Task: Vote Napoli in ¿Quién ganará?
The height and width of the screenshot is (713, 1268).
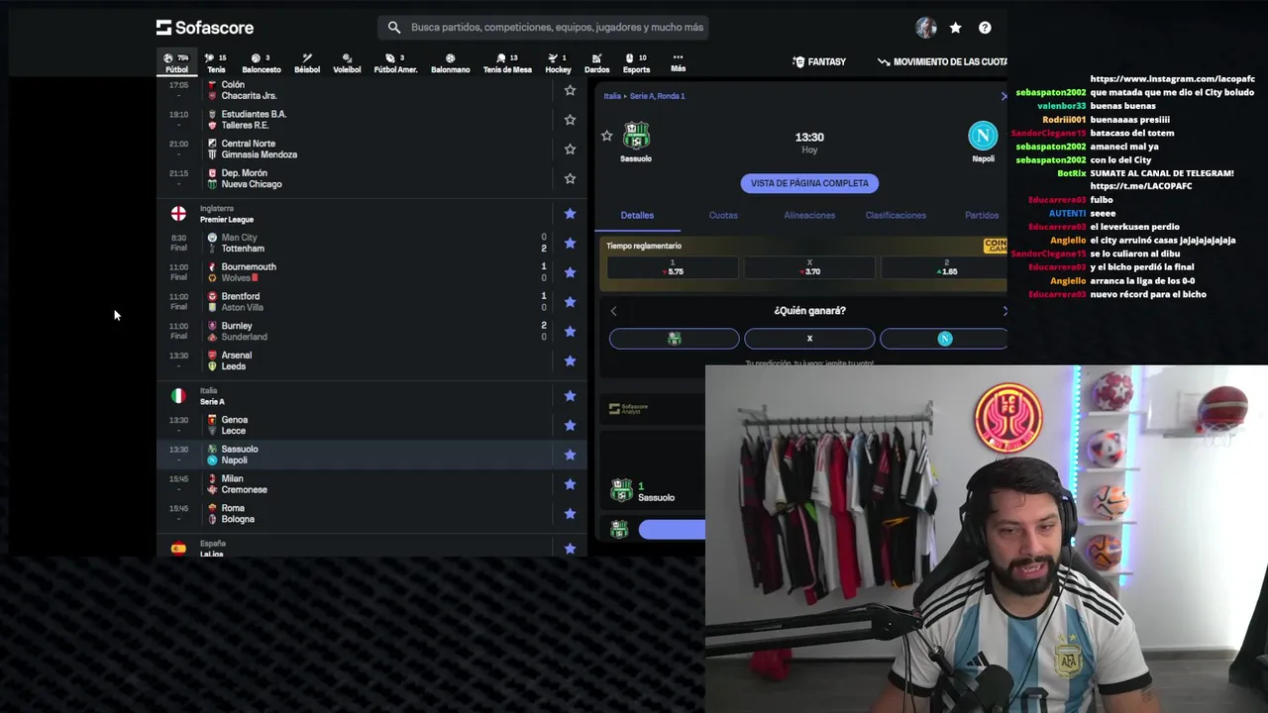Action: pyautogui.click(x=944, y=339)
